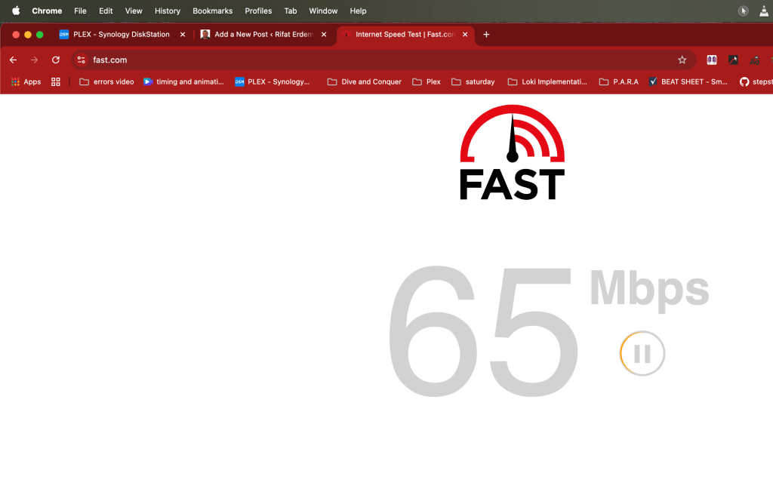Open the Apps bookmark shortcut
773x501 pixels.
click(x=26, y=81)
